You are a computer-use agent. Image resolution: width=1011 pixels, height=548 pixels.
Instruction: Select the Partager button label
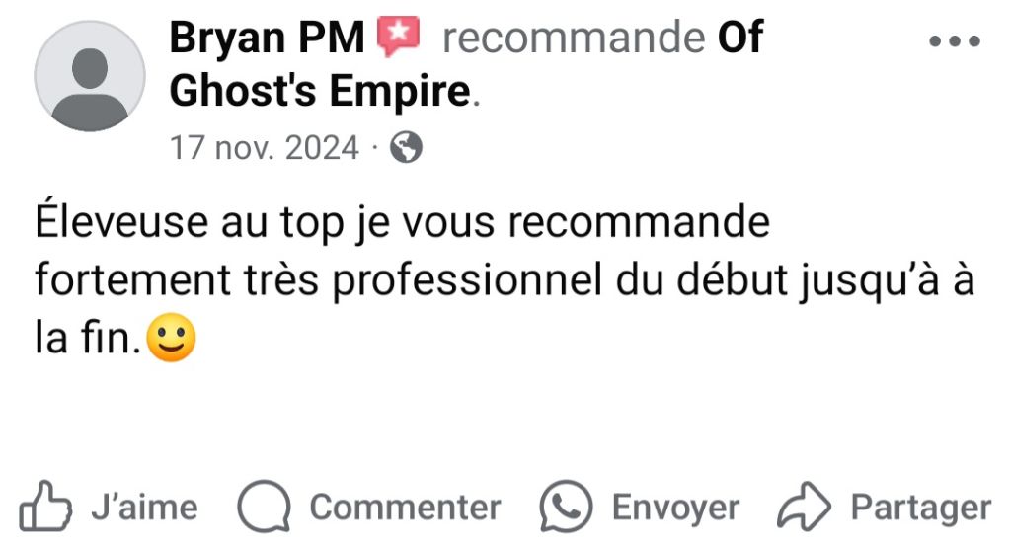coord(921,508)
